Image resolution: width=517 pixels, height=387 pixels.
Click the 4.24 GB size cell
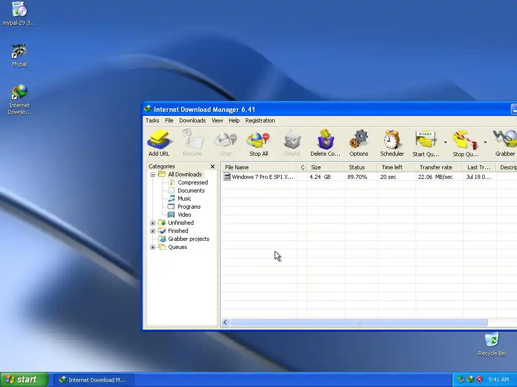(320, 177)
